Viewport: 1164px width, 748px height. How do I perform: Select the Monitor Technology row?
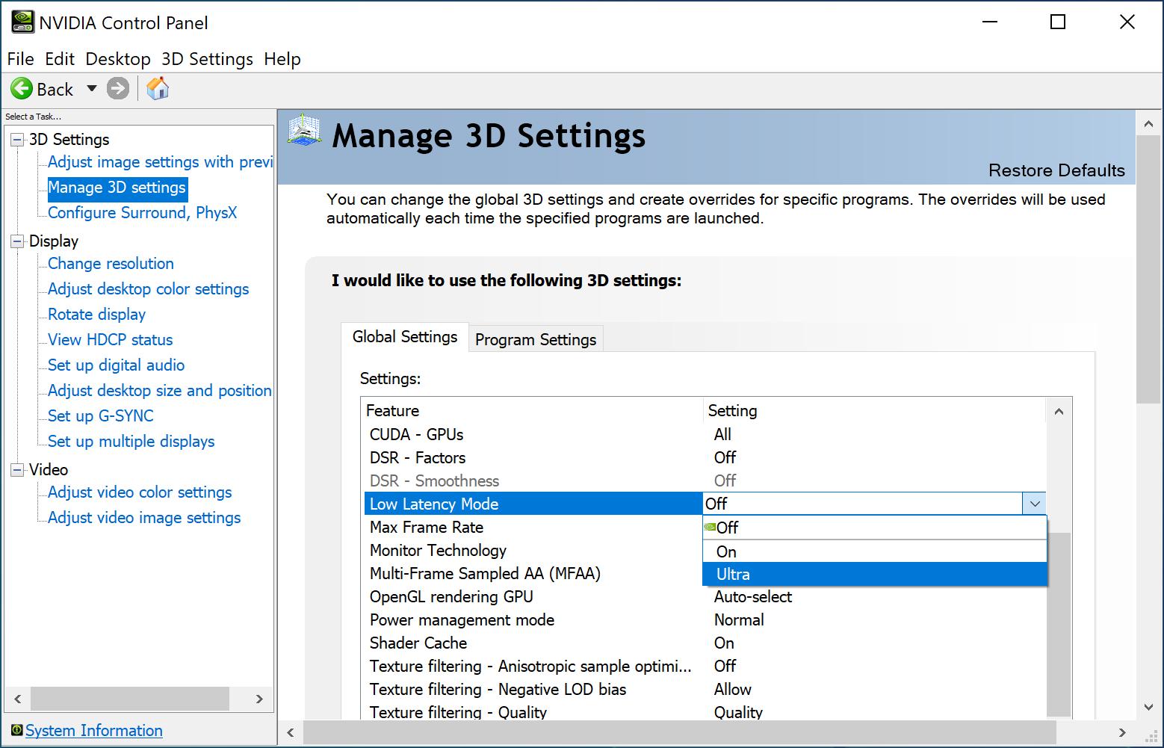click(x=533, y=551)
